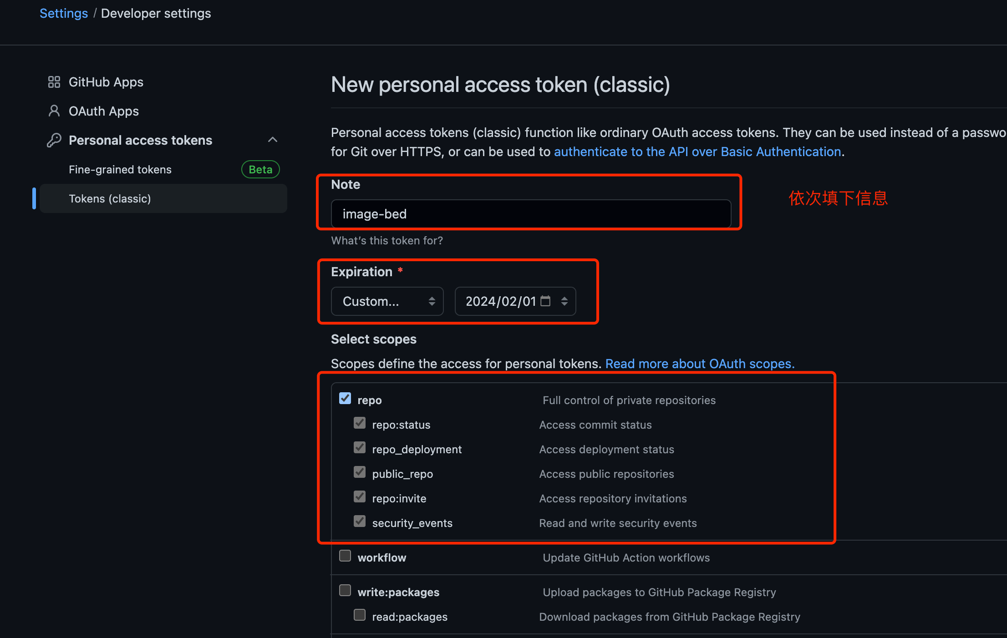Screen dimensions: 1007x638
Task: Click the Note input field with image-bed
Action: click(531, 213)
